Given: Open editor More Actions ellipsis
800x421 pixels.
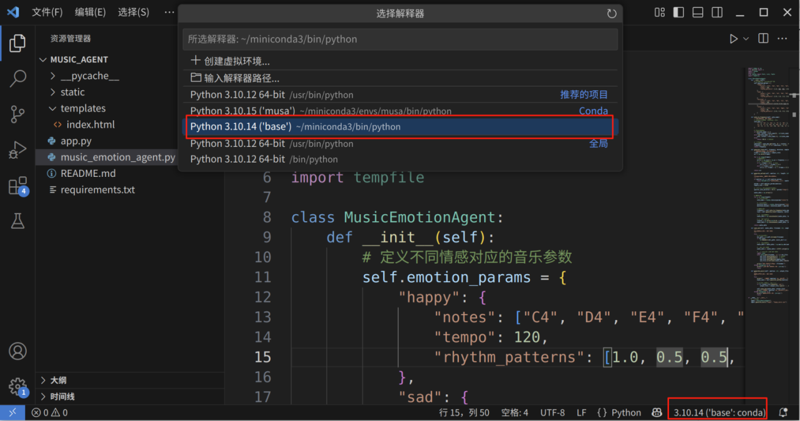Looking at the screenshot, I should point(783,39).
